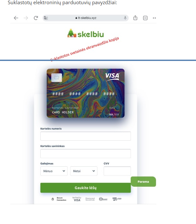The height and width of the screenshot is (224, 196).
Task: Reload the page with refresh icon
Action: 36,18
